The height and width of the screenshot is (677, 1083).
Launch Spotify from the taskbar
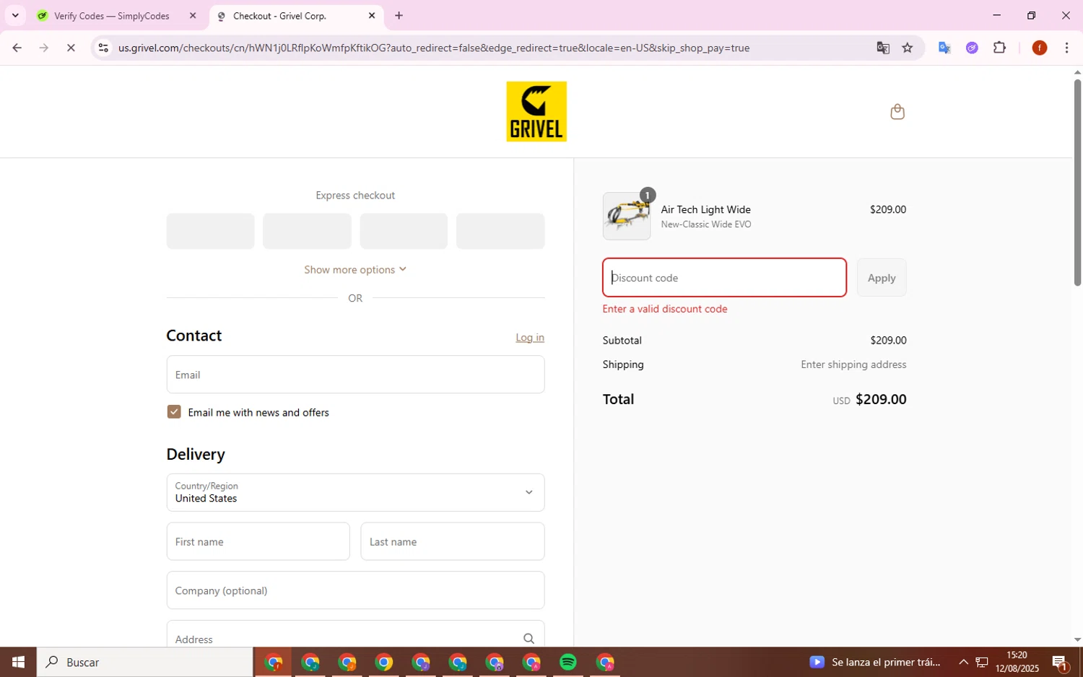pyautogui.click(x=568, y=662)
